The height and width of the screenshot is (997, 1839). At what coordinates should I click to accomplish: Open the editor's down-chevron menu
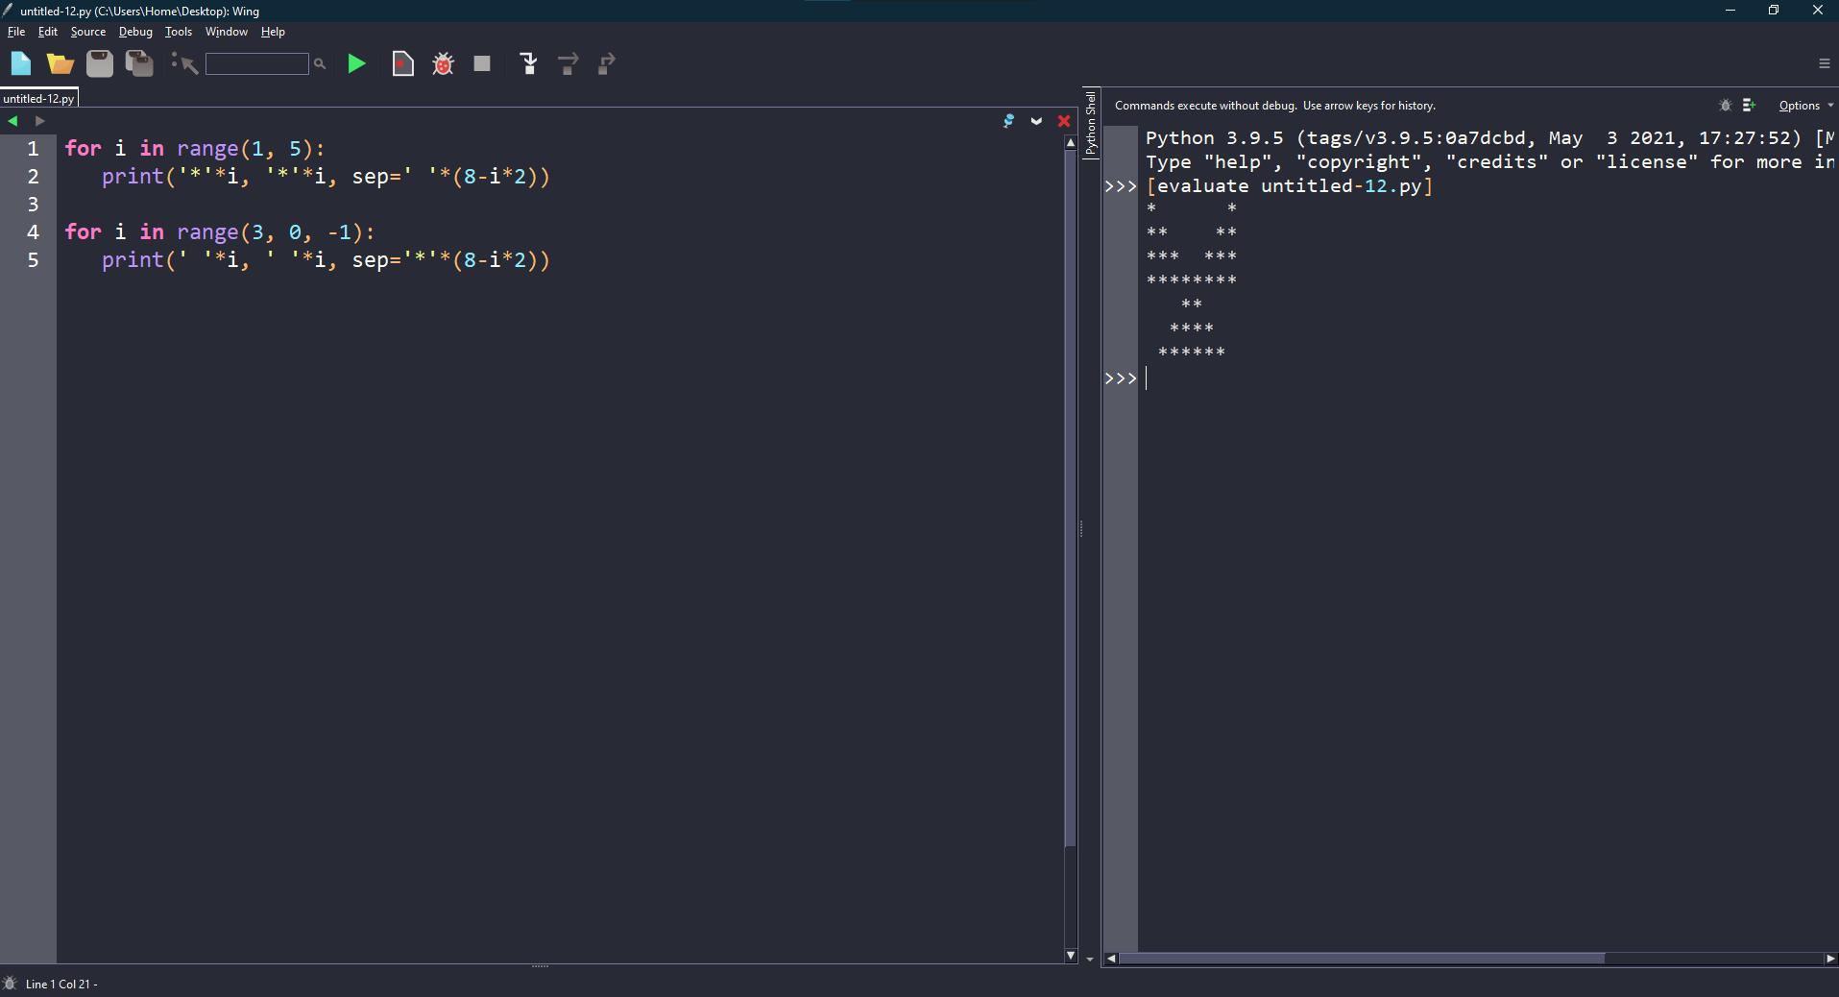(x=1036, y=121)
